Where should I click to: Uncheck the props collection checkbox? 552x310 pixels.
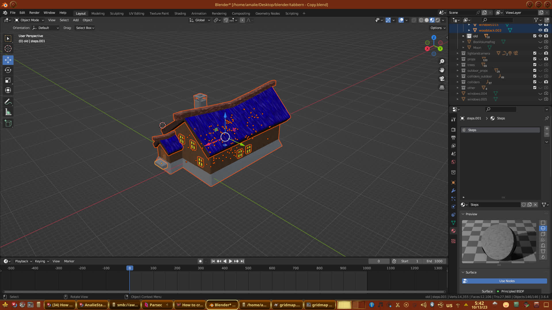535,59
